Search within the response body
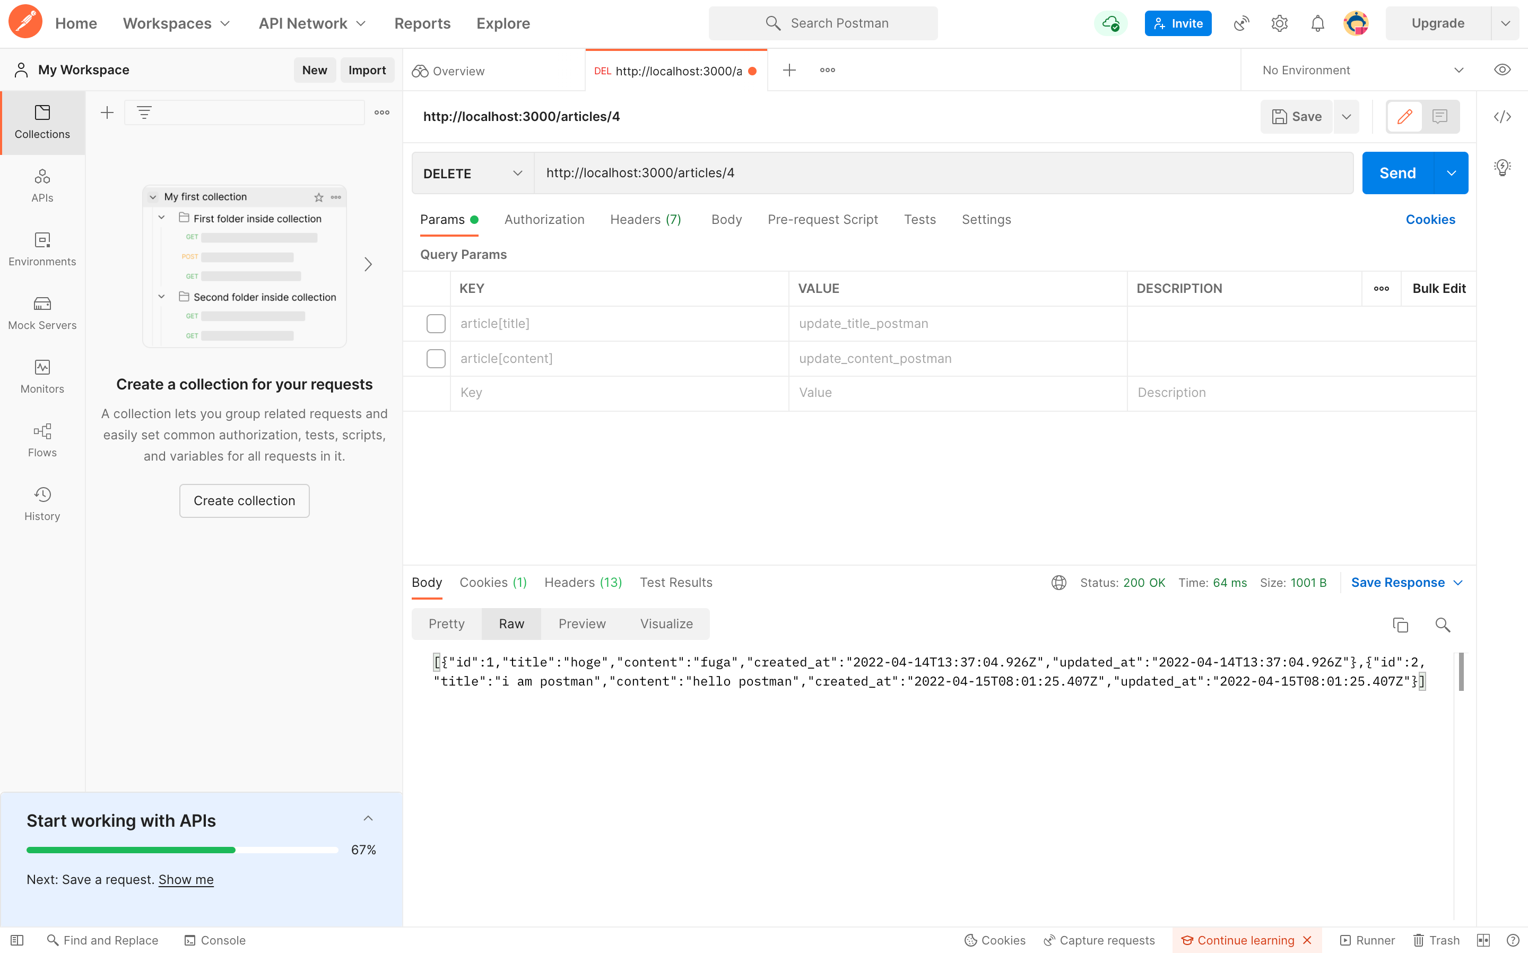The height and width of the screenshot is (953, 1528). point(1442,625)
